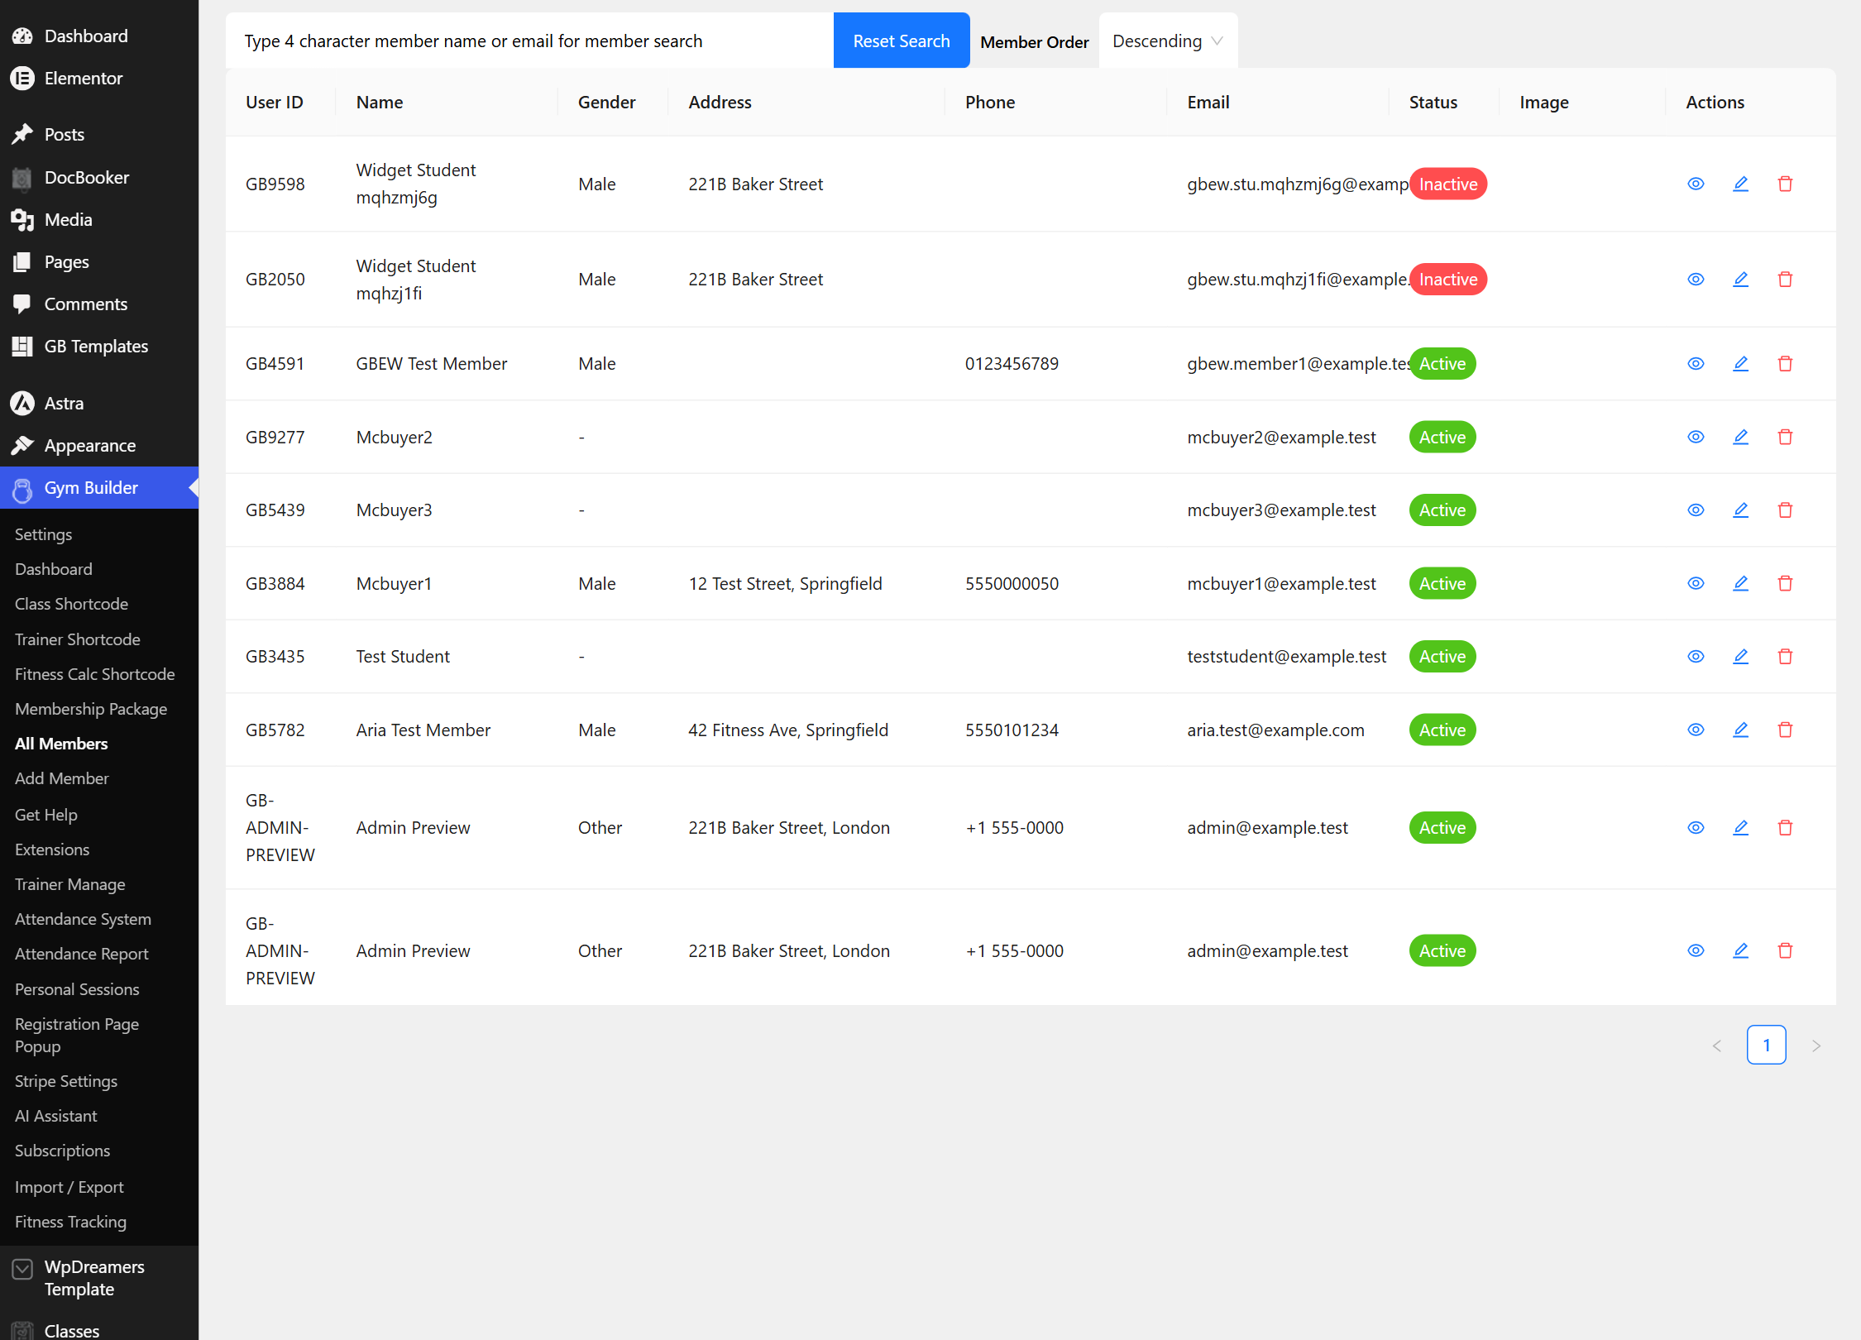
Task: View member GB9598 details with eye icon
Action: 1696,184
